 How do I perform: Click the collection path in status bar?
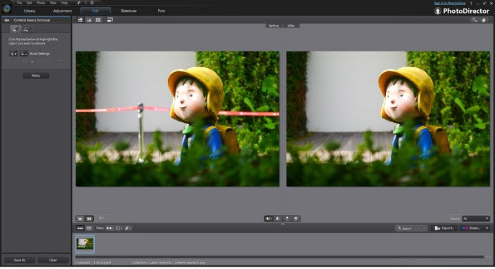[168, 262]
